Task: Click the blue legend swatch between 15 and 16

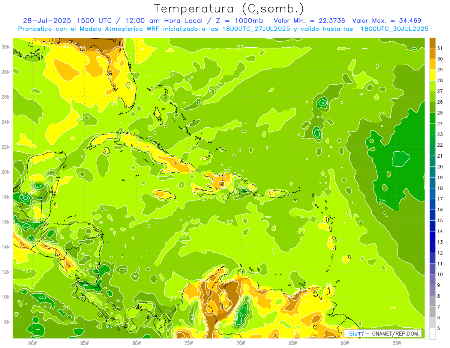Action: click(x=432, y=215)
